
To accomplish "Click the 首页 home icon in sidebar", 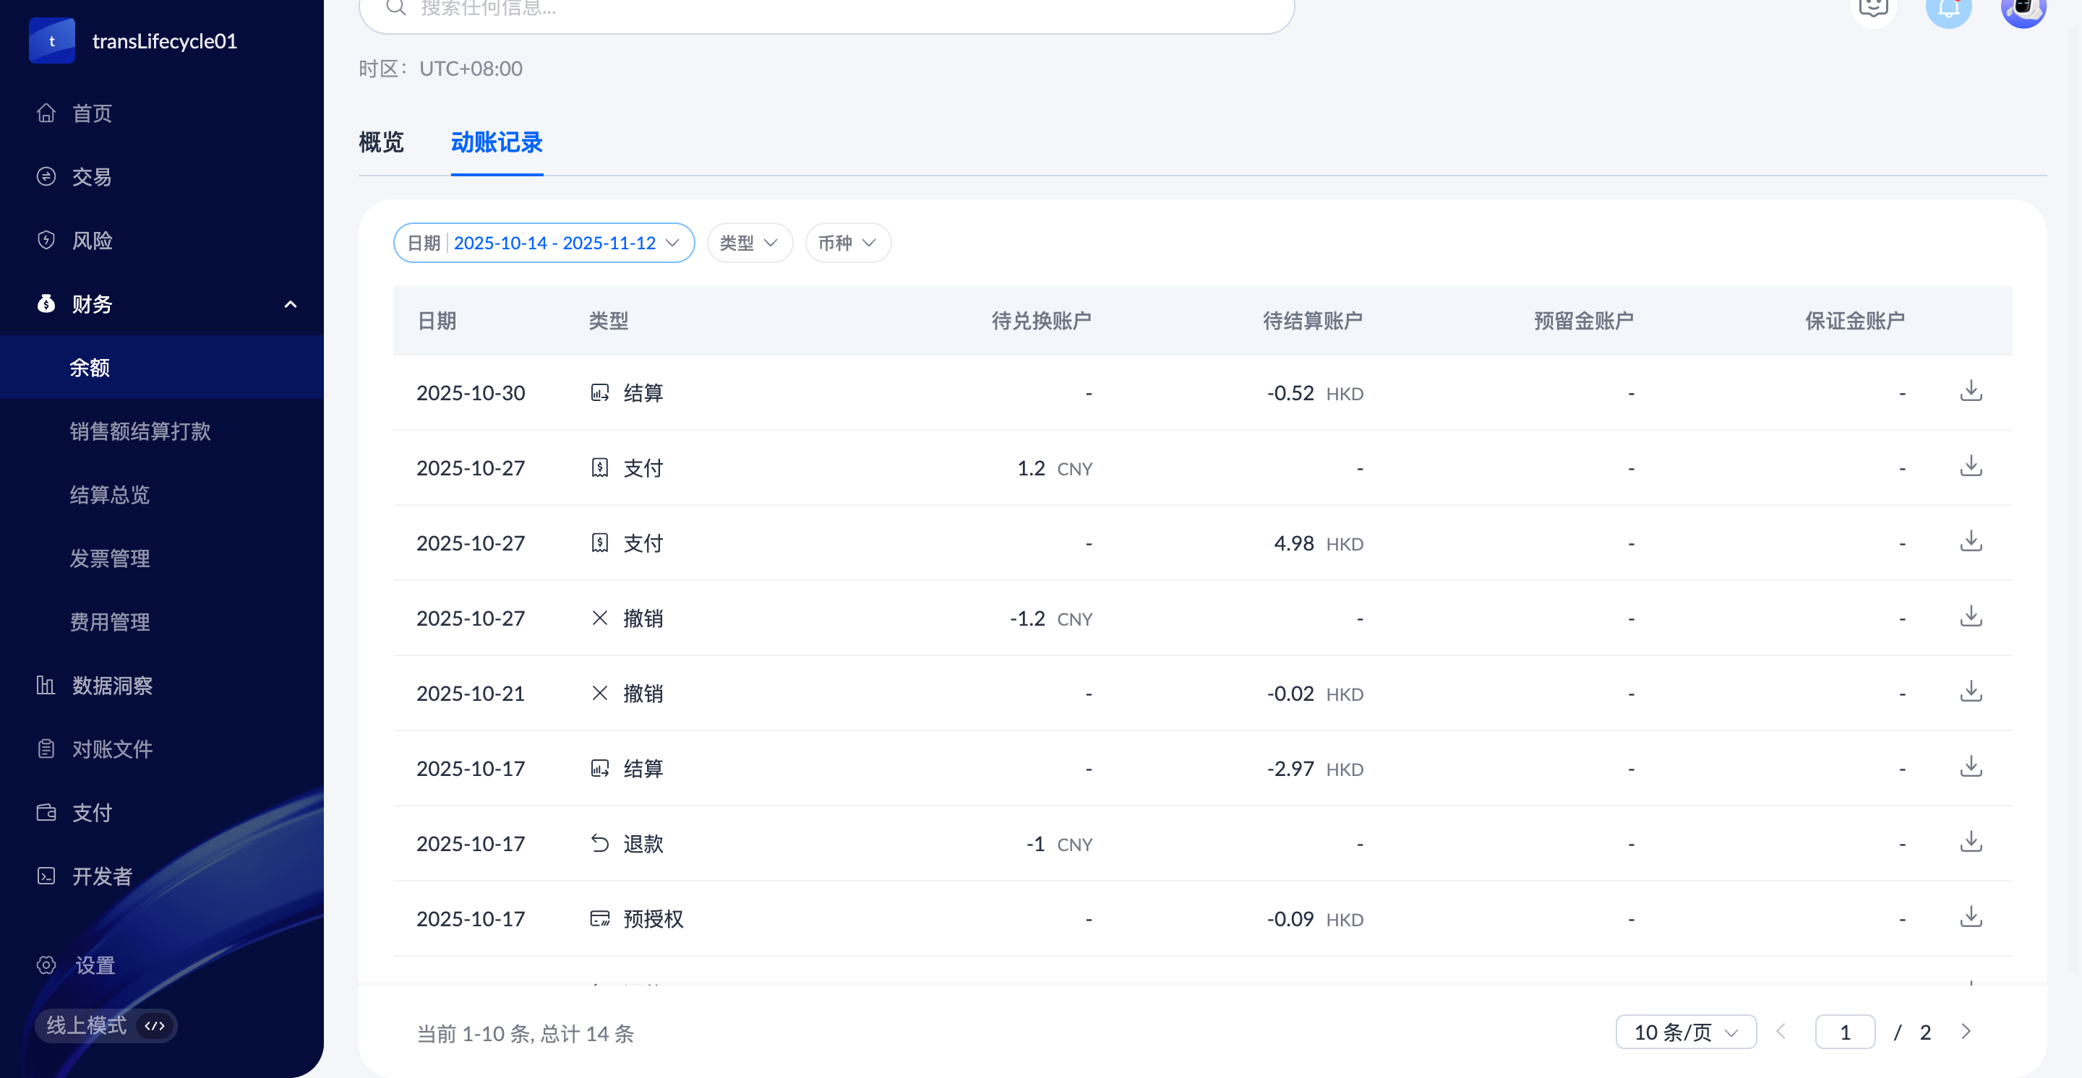I will 46,113.
